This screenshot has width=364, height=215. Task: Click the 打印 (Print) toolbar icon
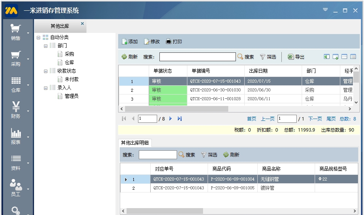(x=168, y=42)
